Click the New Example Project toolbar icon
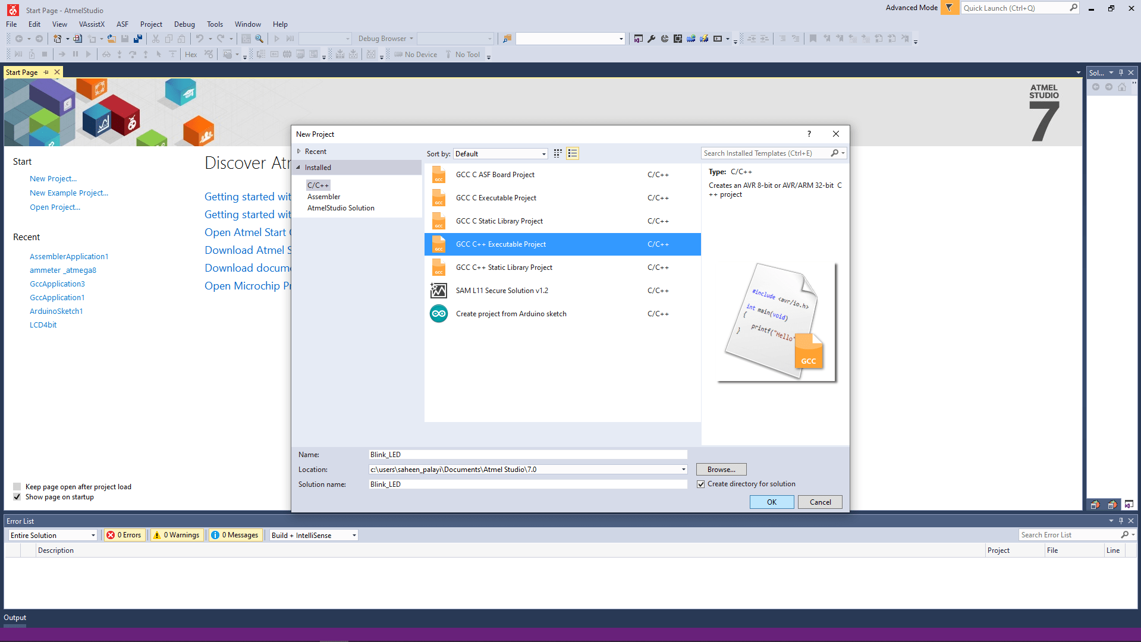This screenshot has height=642, width=1141. pyautogui.click(x=77, y=39)
